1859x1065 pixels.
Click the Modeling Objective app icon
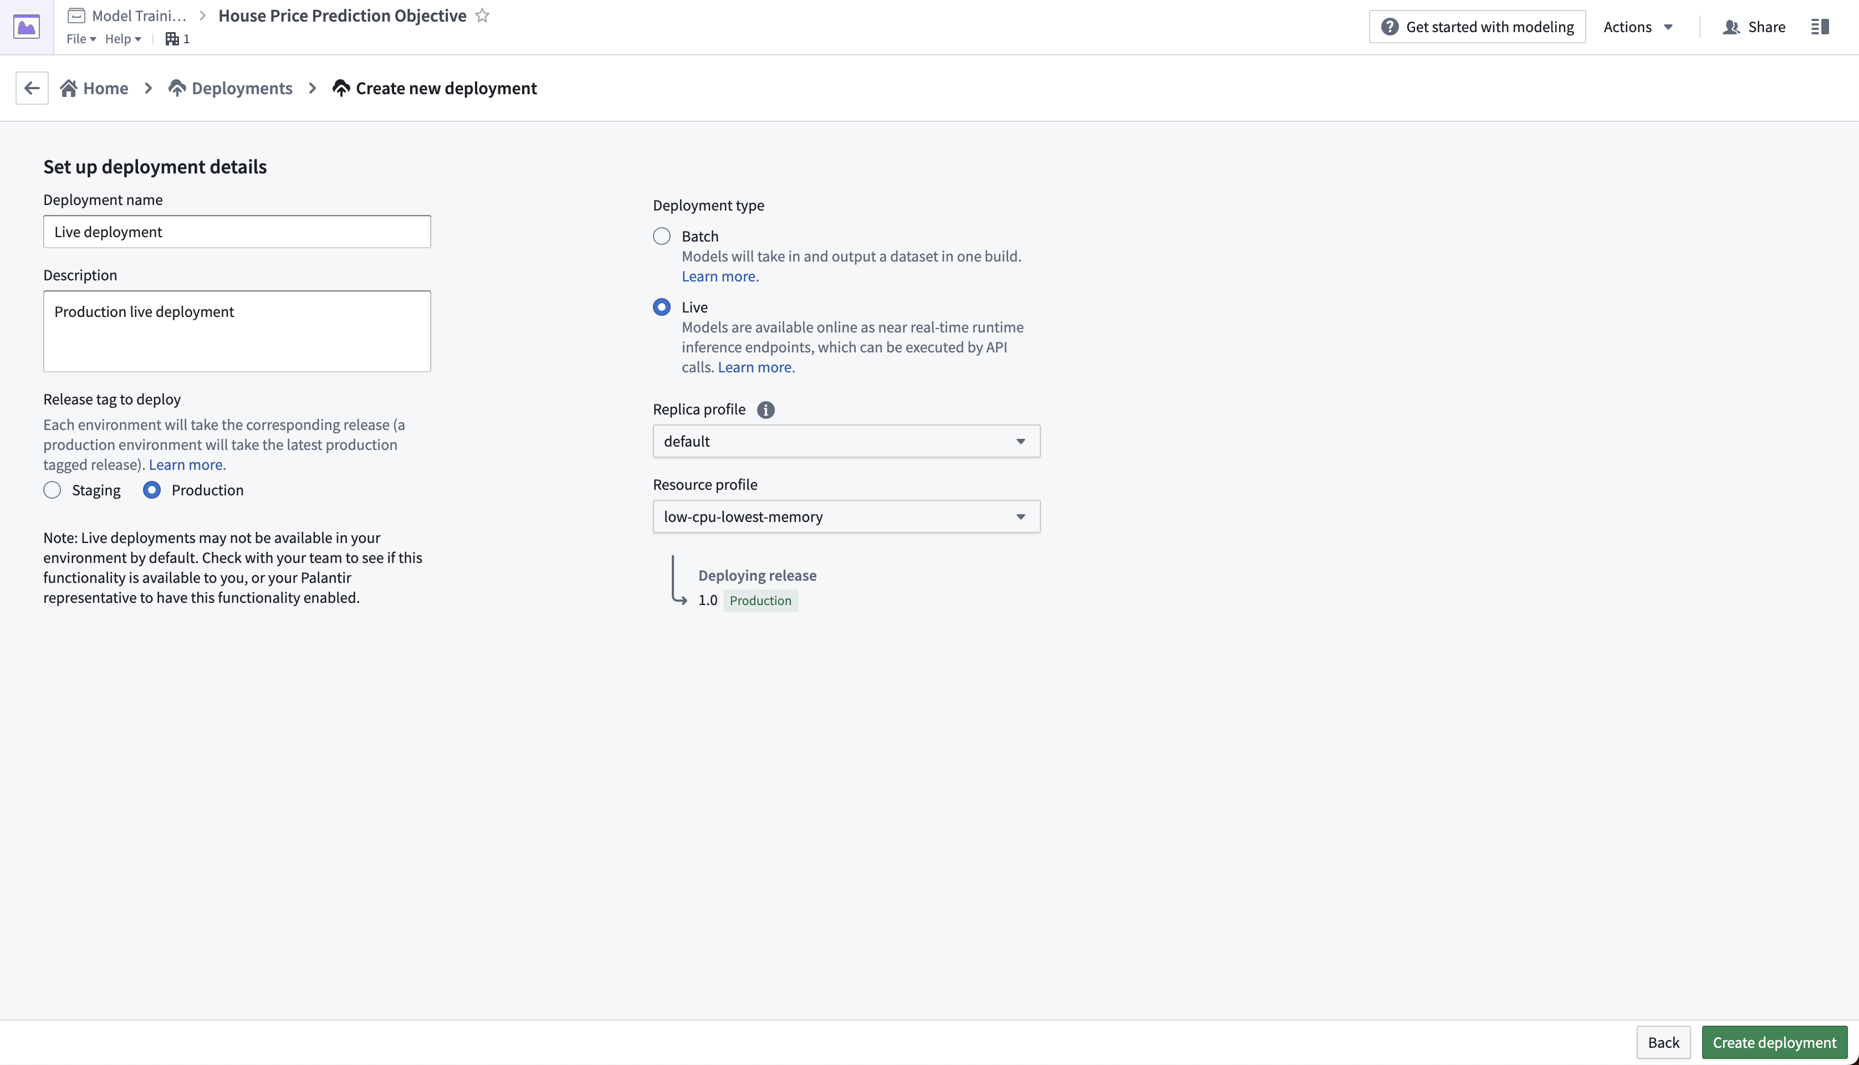(27, 27)
